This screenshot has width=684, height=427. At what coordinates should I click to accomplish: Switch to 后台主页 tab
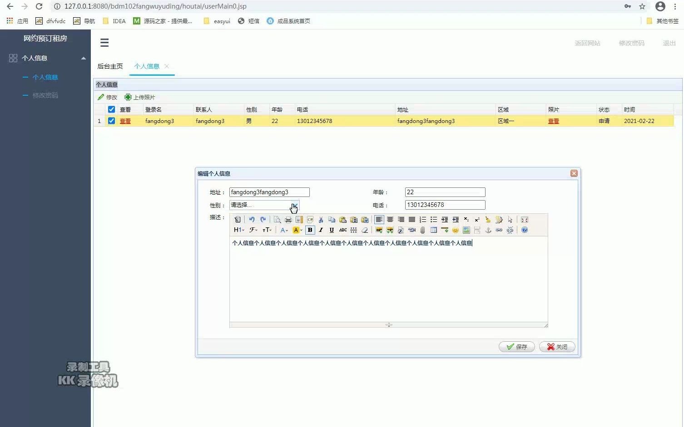[x=110, y=66]
